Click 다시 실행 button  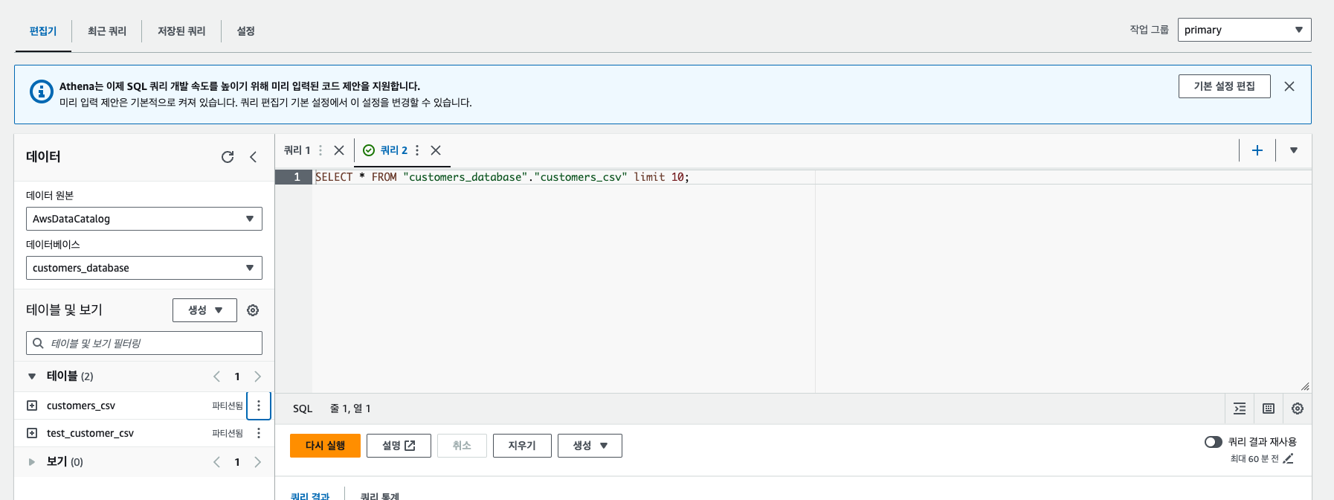325,446
